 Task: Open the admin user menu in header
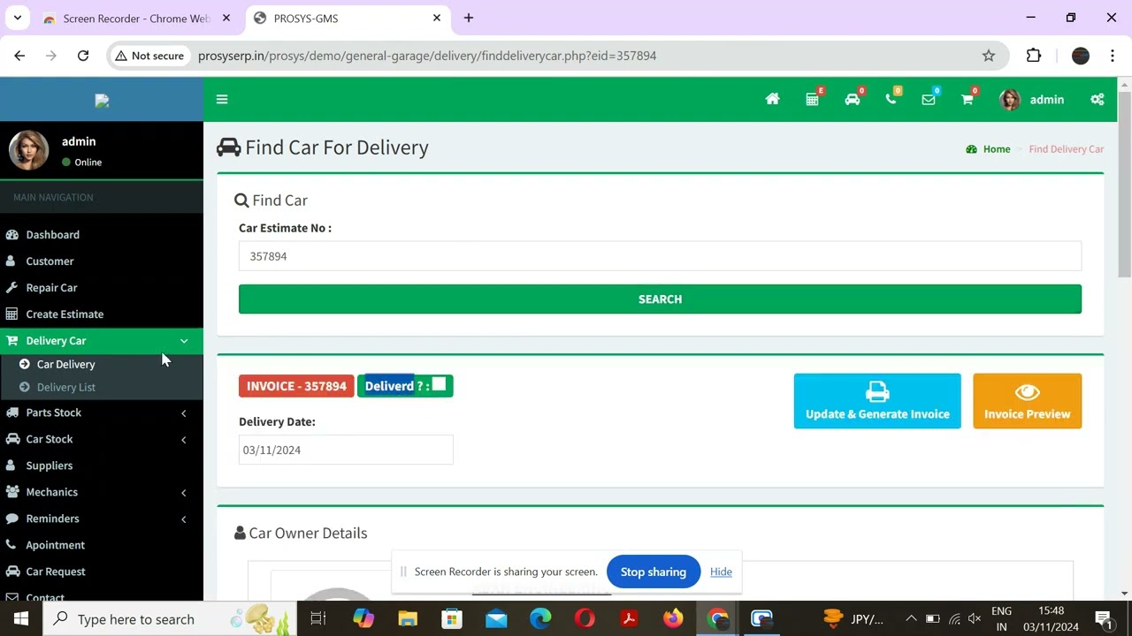[x=1031, y=99]
